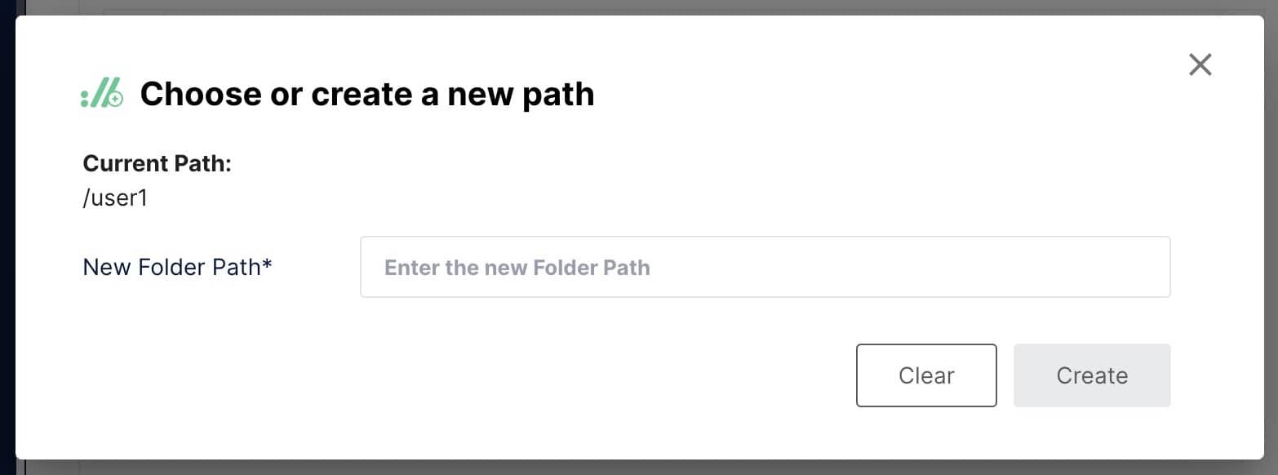Select the 'Choose or create a new path' heading
Image resolution: width=1278 pixels, height=475 pixels.
367,94
